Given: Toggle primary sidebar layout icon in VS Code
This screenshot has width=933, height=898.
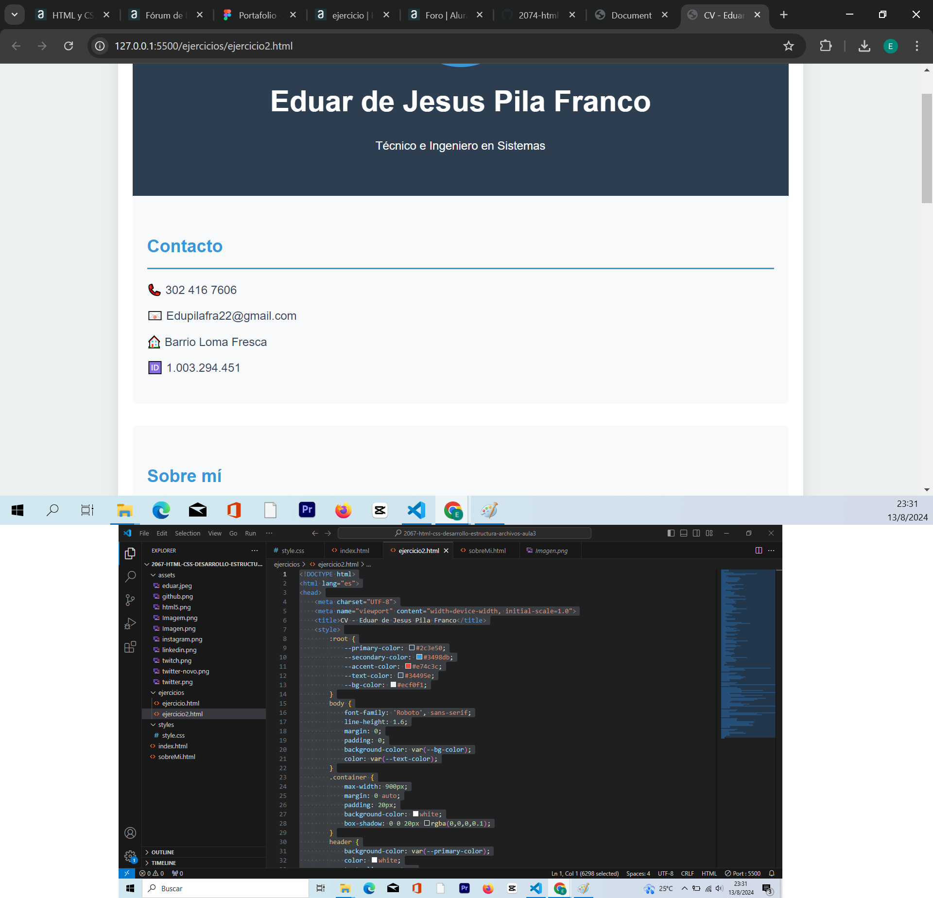Looking at the screenshot, I should (x=671, y=533).
